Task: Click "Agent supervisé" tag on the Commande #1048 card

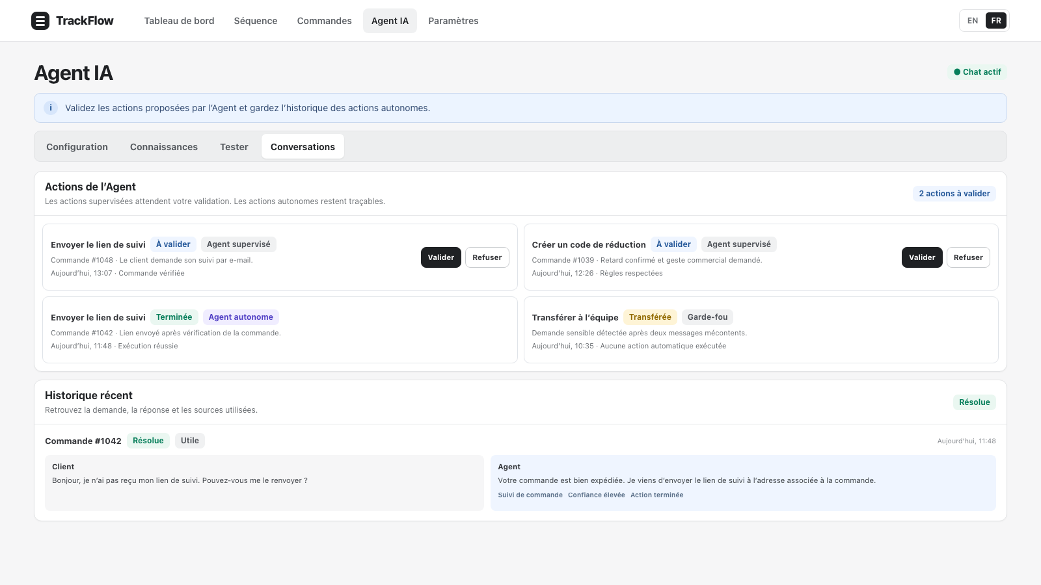Action: pyautogui.click(x=239, y=244)
